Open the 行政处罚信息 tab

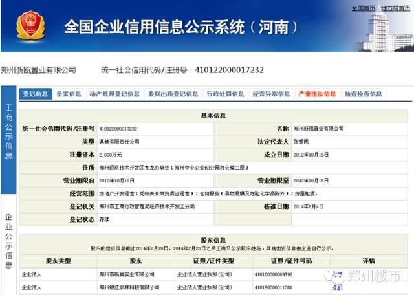[x=226, y=94]
